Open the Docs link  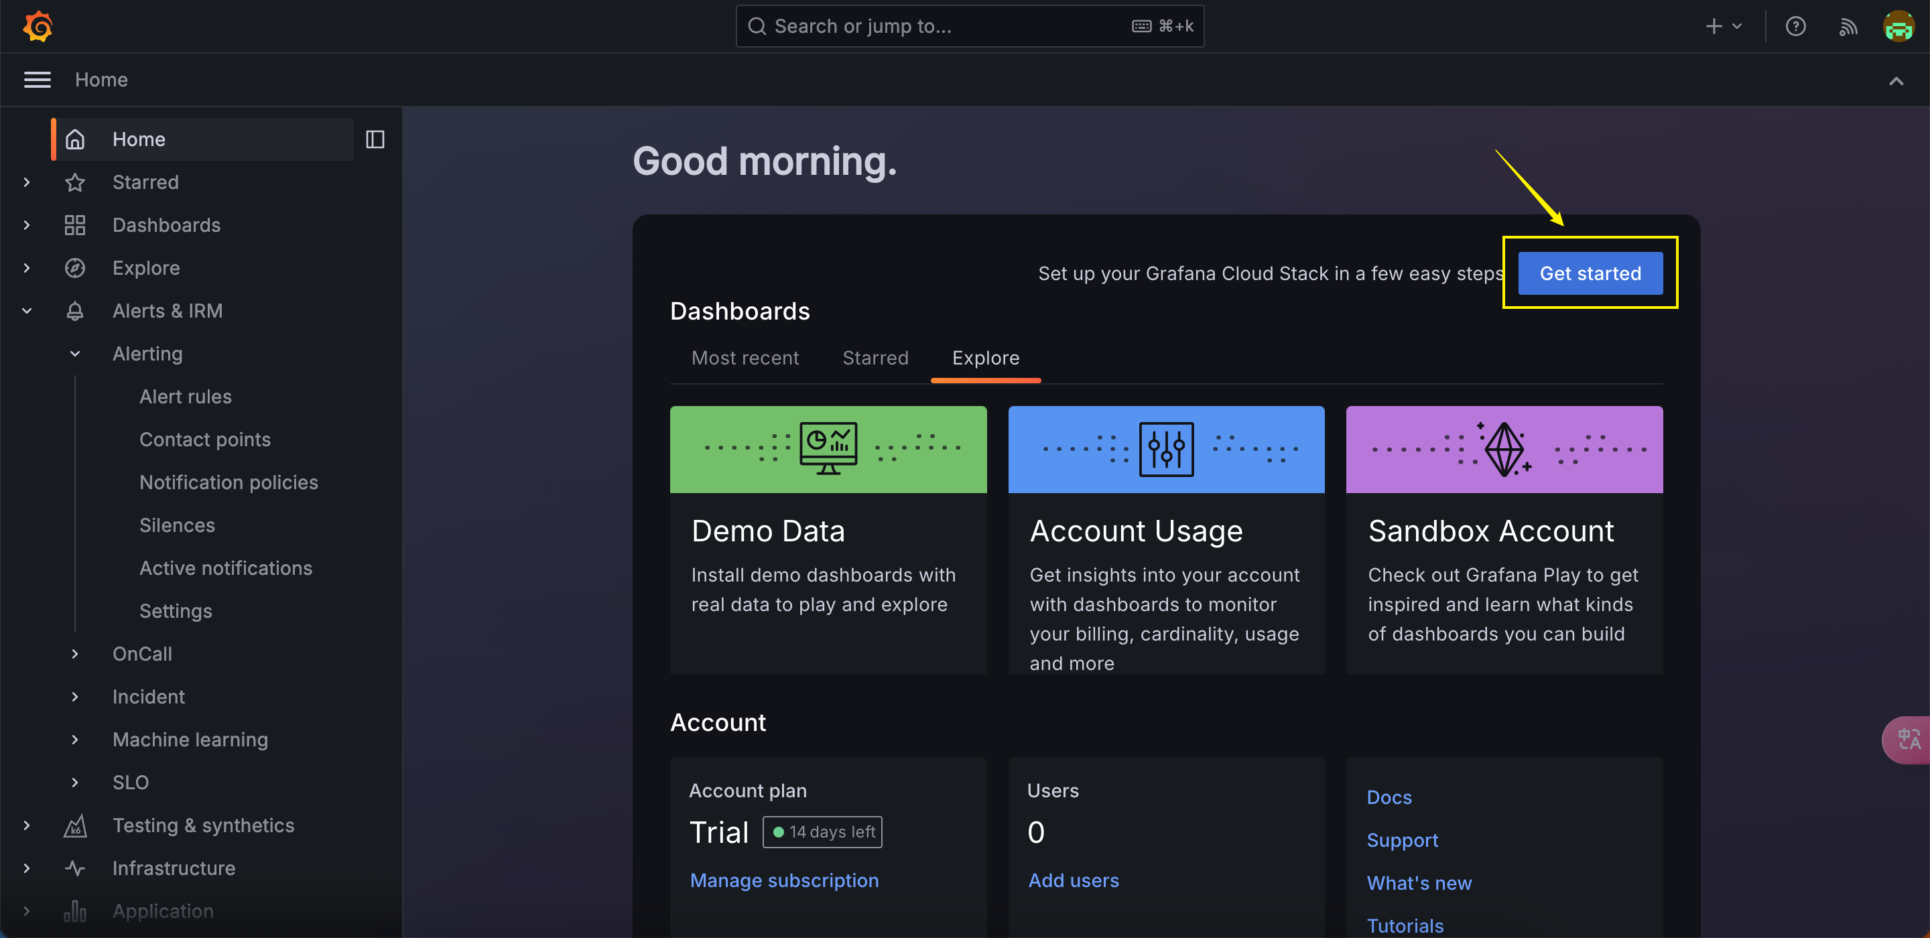1389,797
